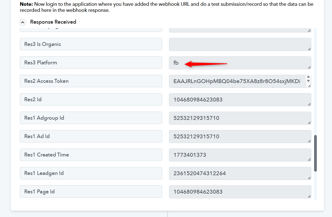This screenshot has width=332, height=217.
Task: Click the Response Received heading
Action: (x=53, y=22)
